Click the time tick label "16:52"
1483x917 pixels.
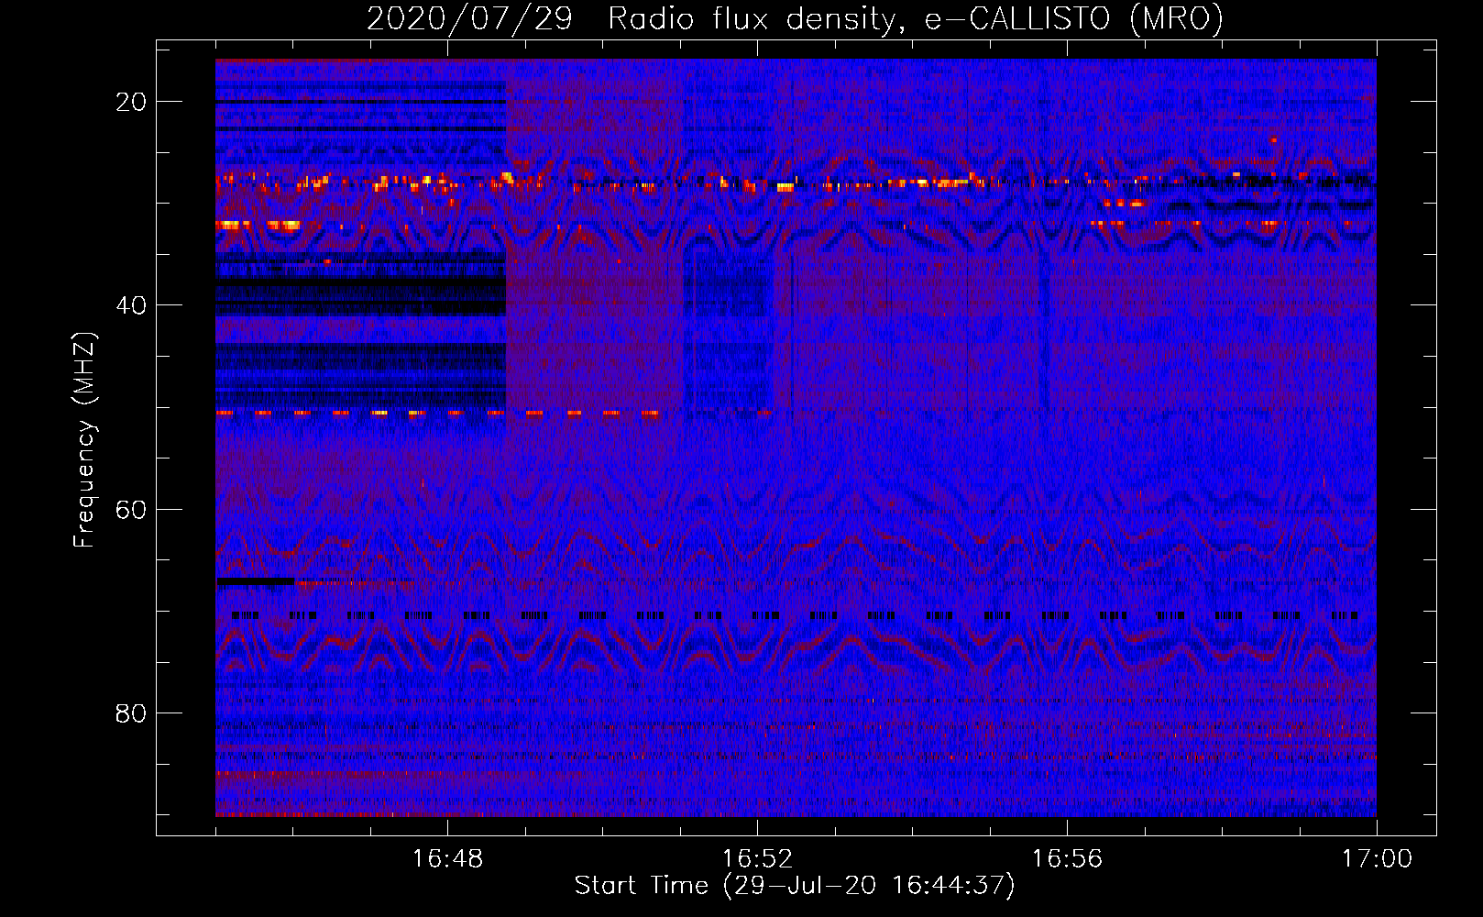pos(757,859)
